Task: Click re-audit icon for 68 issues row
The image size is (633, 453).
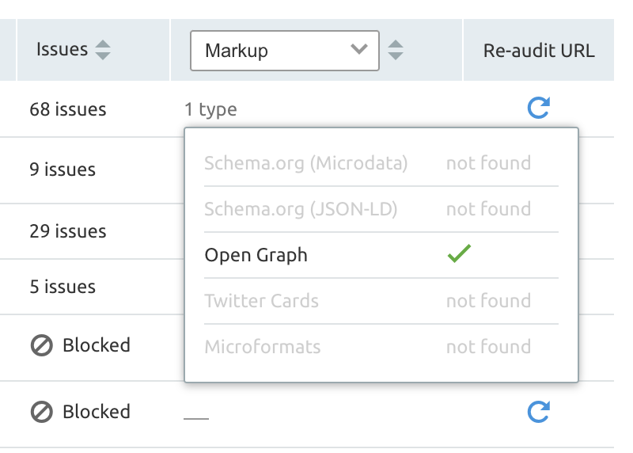Action: [x=539, y=108]
